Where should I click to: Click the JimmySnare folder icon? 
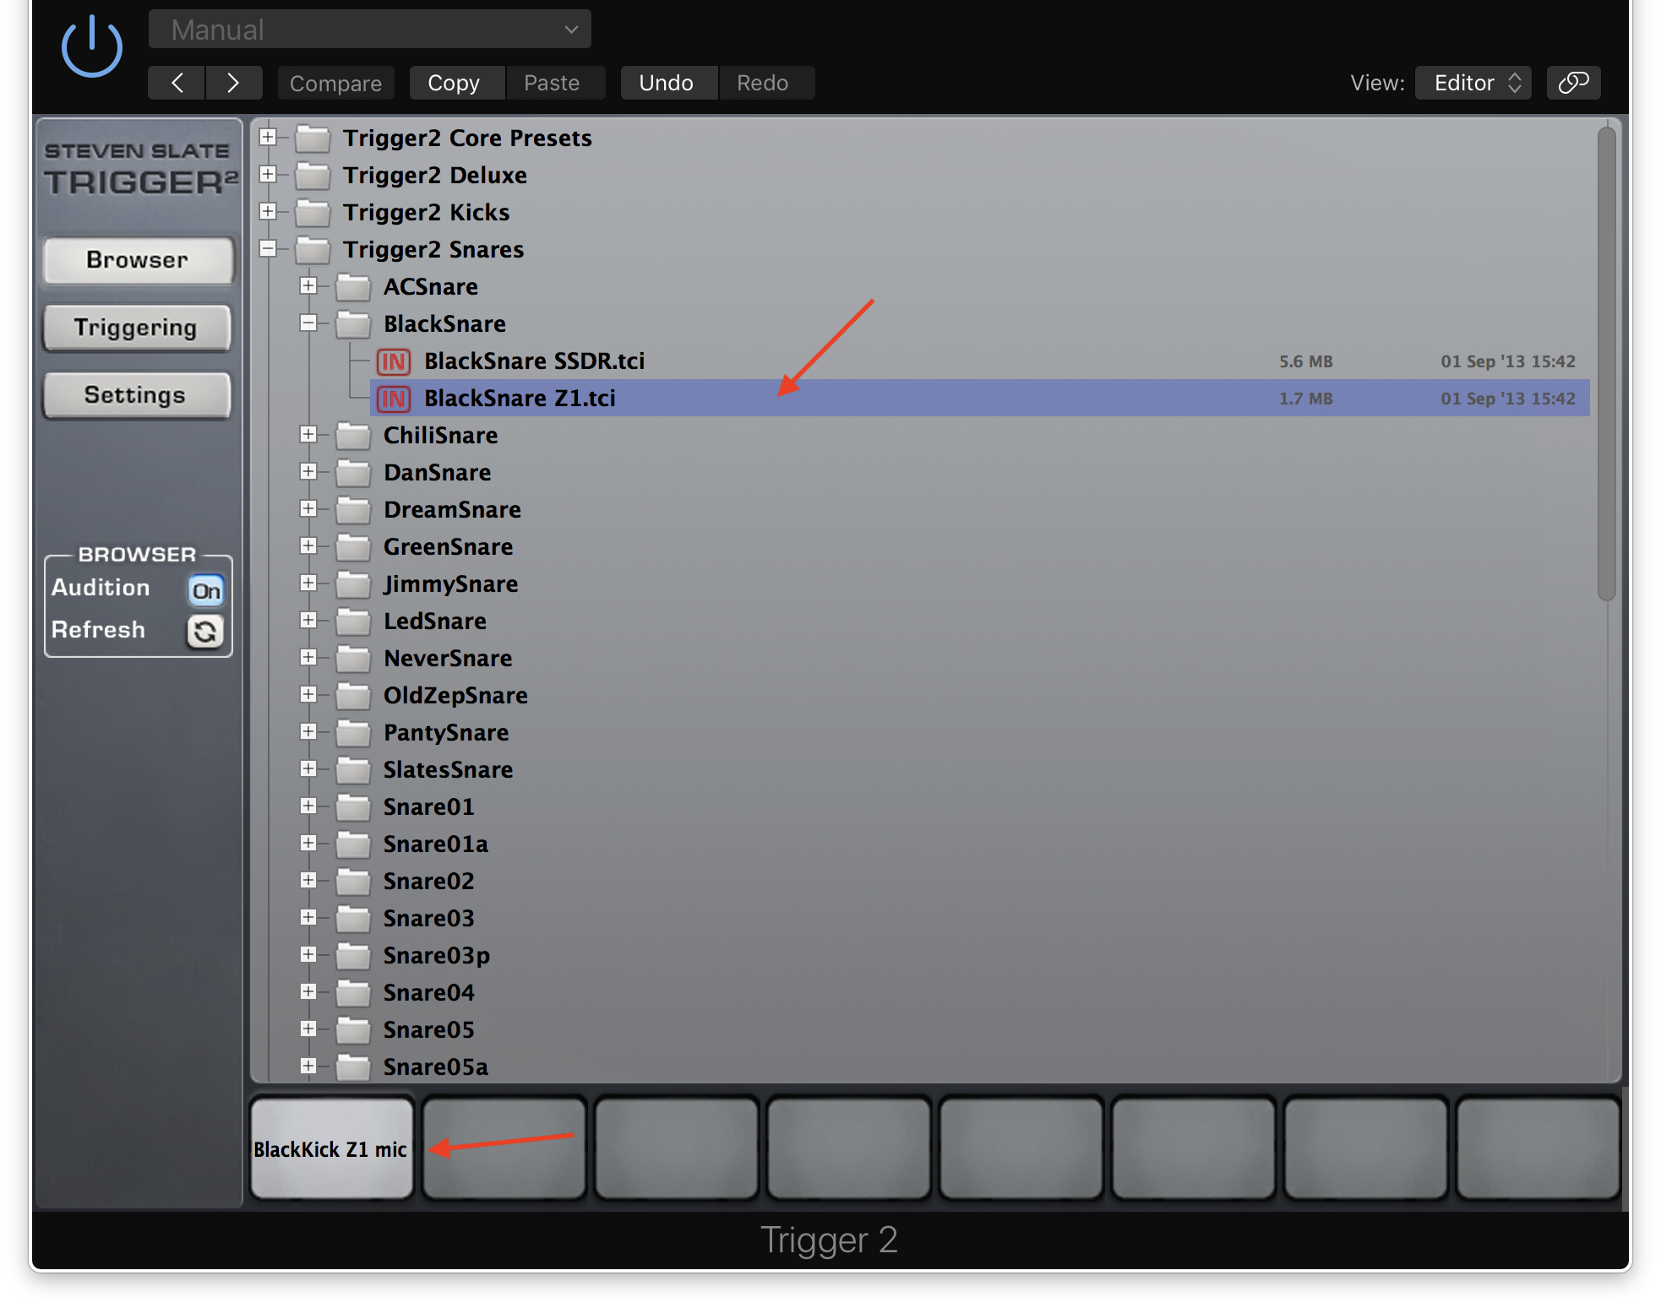point(353,583)
